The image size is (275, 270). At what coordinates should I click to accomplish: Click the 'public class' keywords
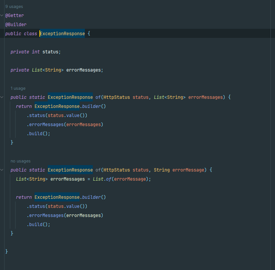pos(21,33)
